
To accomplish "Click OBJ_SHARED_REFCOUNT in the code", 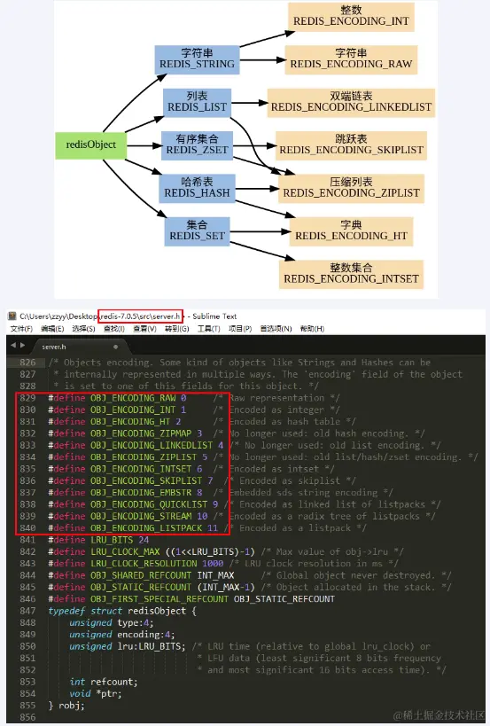I will [x=141, y=575].
